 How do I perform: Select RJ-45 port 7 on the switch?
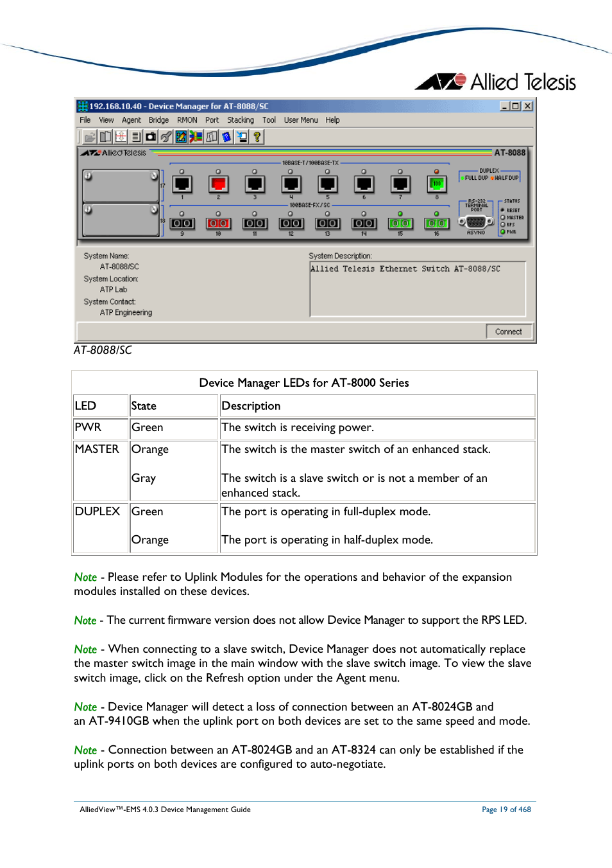pyautogui.click(x=400, y=184)
